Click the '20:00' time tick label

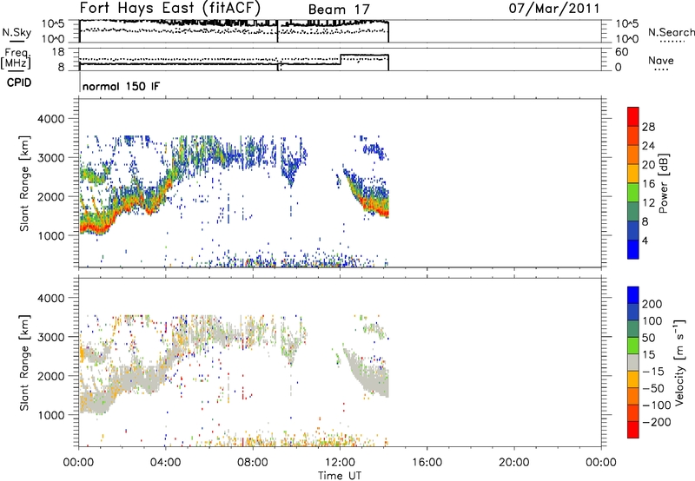tap(514, 463)
